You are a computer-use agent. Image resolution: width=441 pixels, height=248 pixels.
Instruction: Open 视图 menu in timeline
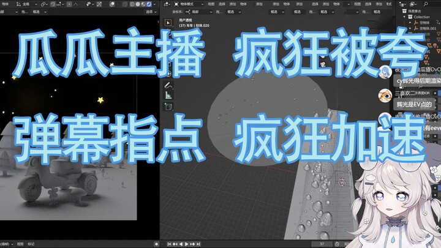coord(20,244)
